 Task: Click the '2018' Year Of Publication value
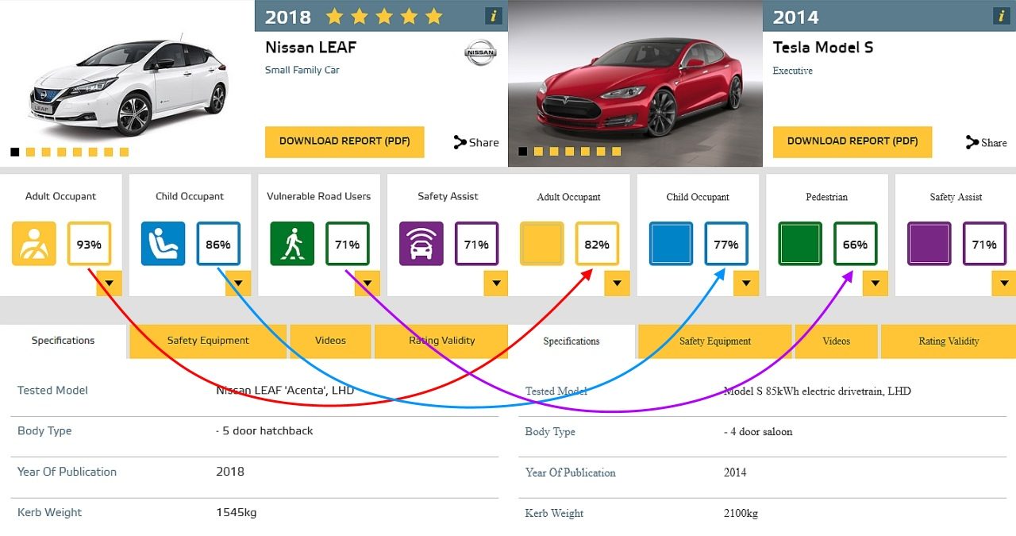[x=230, y=472]
